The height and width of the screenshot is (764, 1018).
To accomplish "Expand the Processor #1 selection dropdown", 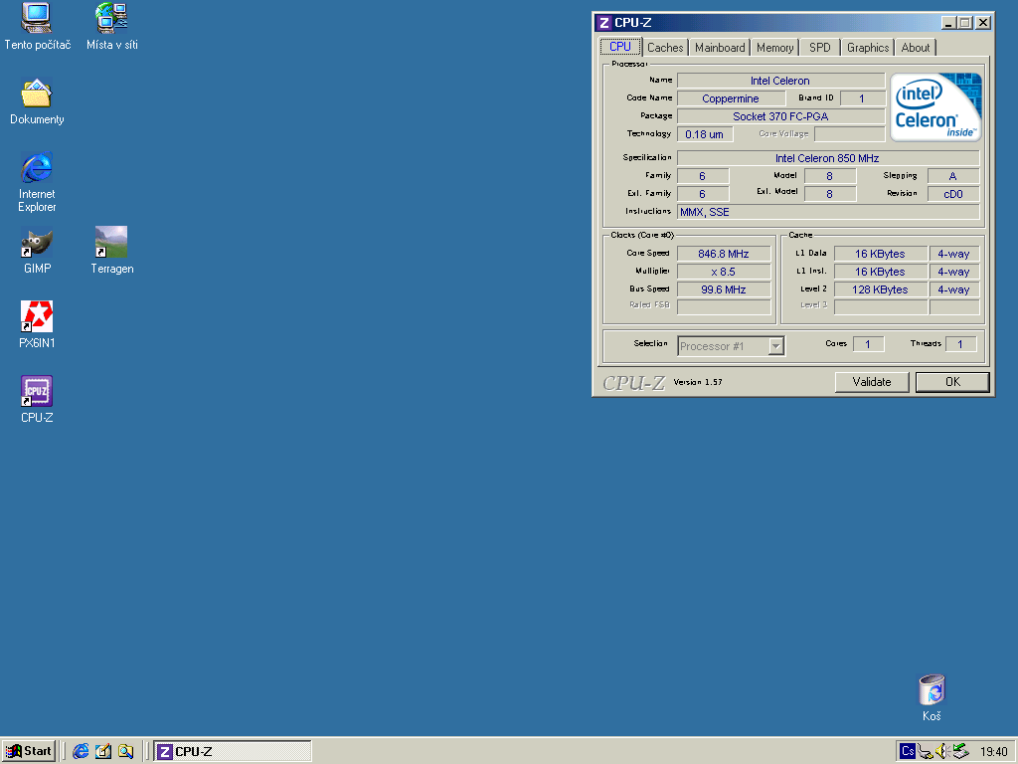I will [775, 345].
